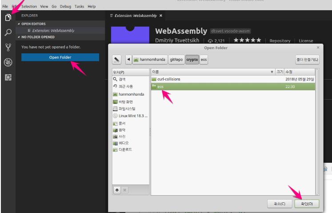
Task: Choose the Videos bookmark in places
Action: tap(131, 143)
